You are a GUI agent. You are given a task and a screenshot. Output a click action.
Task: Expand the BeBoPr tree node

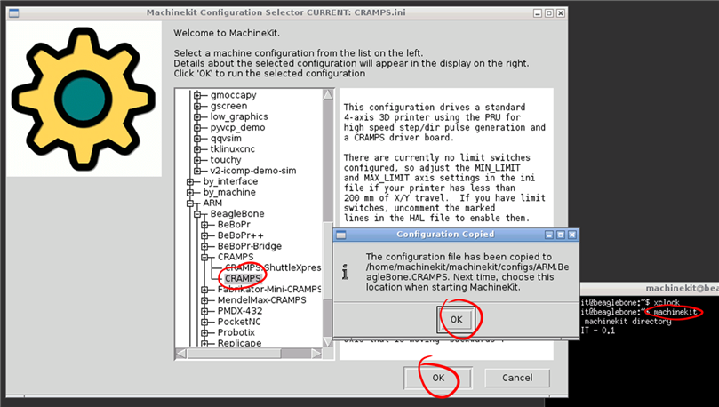[205, 225]
